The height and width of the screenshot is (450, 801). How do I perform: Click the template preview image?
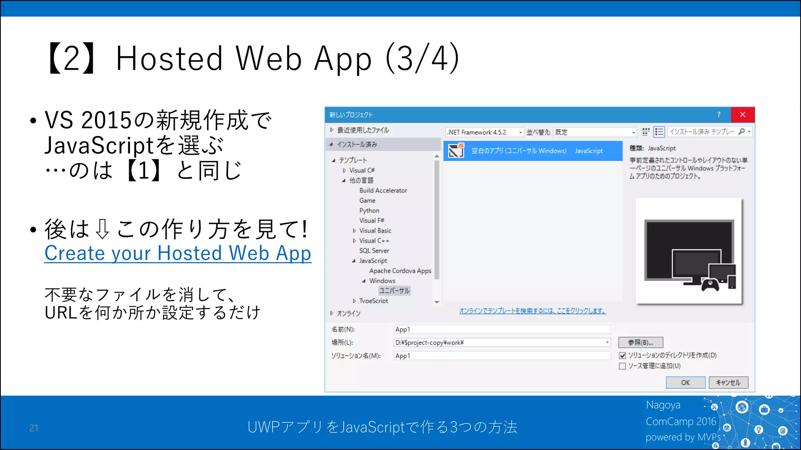(689, 251)
